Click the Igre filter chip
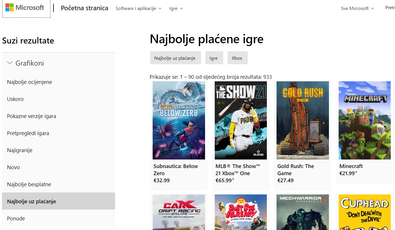The height and width of the screenshot is (230, 395). click(x=214, y=58)
